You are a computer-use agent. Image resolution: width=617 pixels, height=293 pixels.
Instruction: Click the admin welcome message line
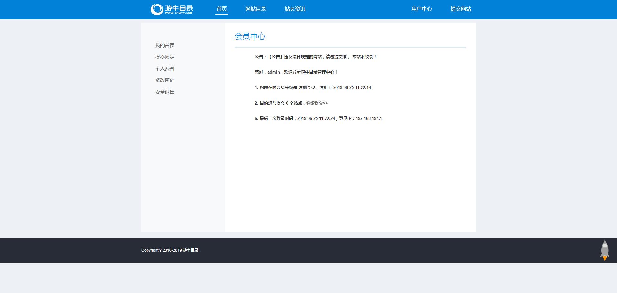pos(296,72)
